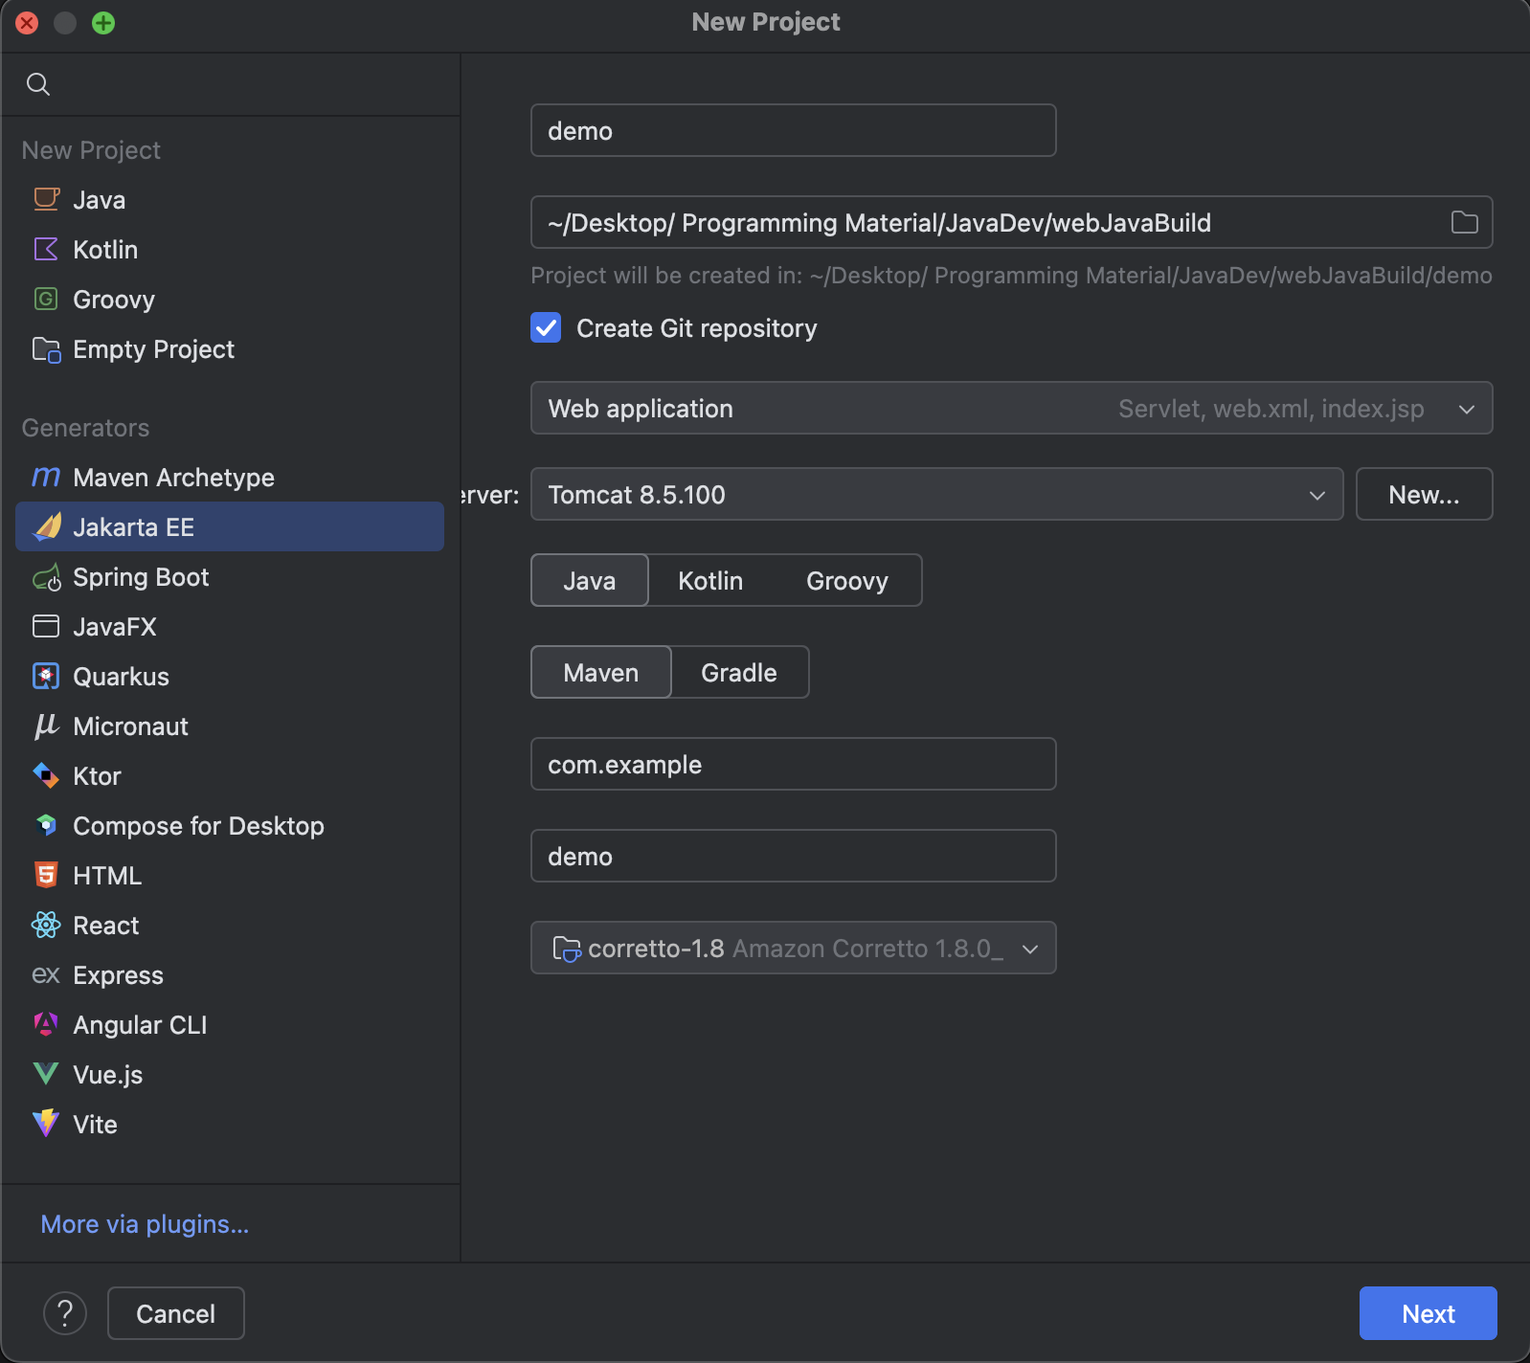Click the Express ex icon
The width and height of the screenshot is (1530, 1363).
tap(46, 974)
